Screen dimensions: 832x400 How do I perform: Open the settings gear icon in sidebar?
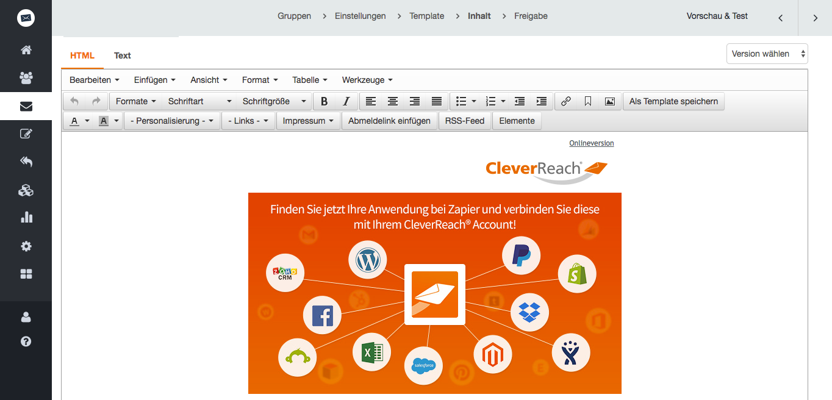pos(26,246)
